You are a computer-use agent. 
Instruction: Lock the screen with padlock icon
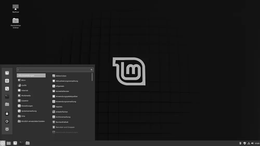(7, 113)
